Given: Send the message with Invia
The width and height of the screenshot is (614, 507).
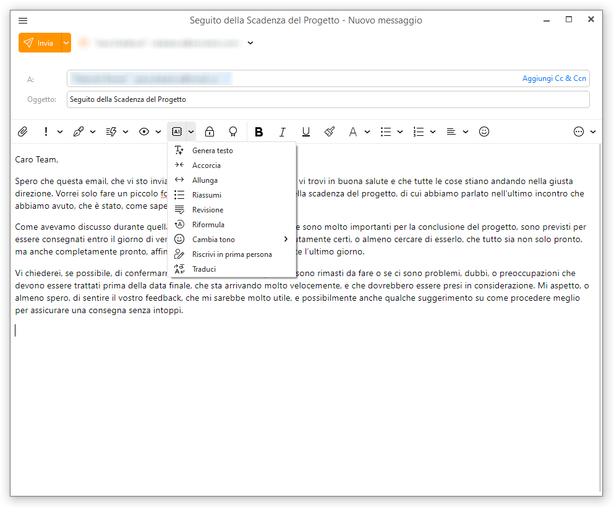Looking at the screenshot, I should [x=40, y=43].
